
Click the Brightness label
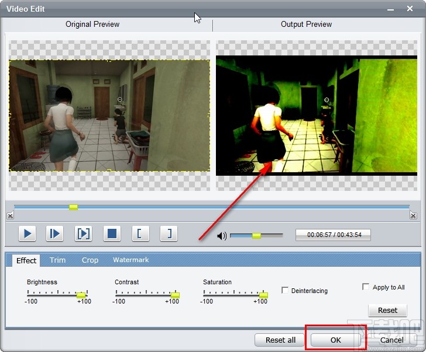tap(42, 282)
